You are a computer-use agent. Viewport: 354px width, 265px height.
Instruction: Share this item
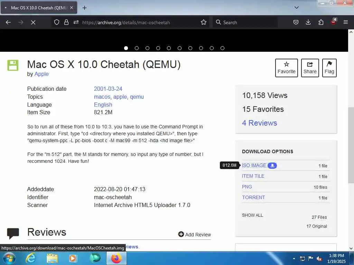click(310, 68)
